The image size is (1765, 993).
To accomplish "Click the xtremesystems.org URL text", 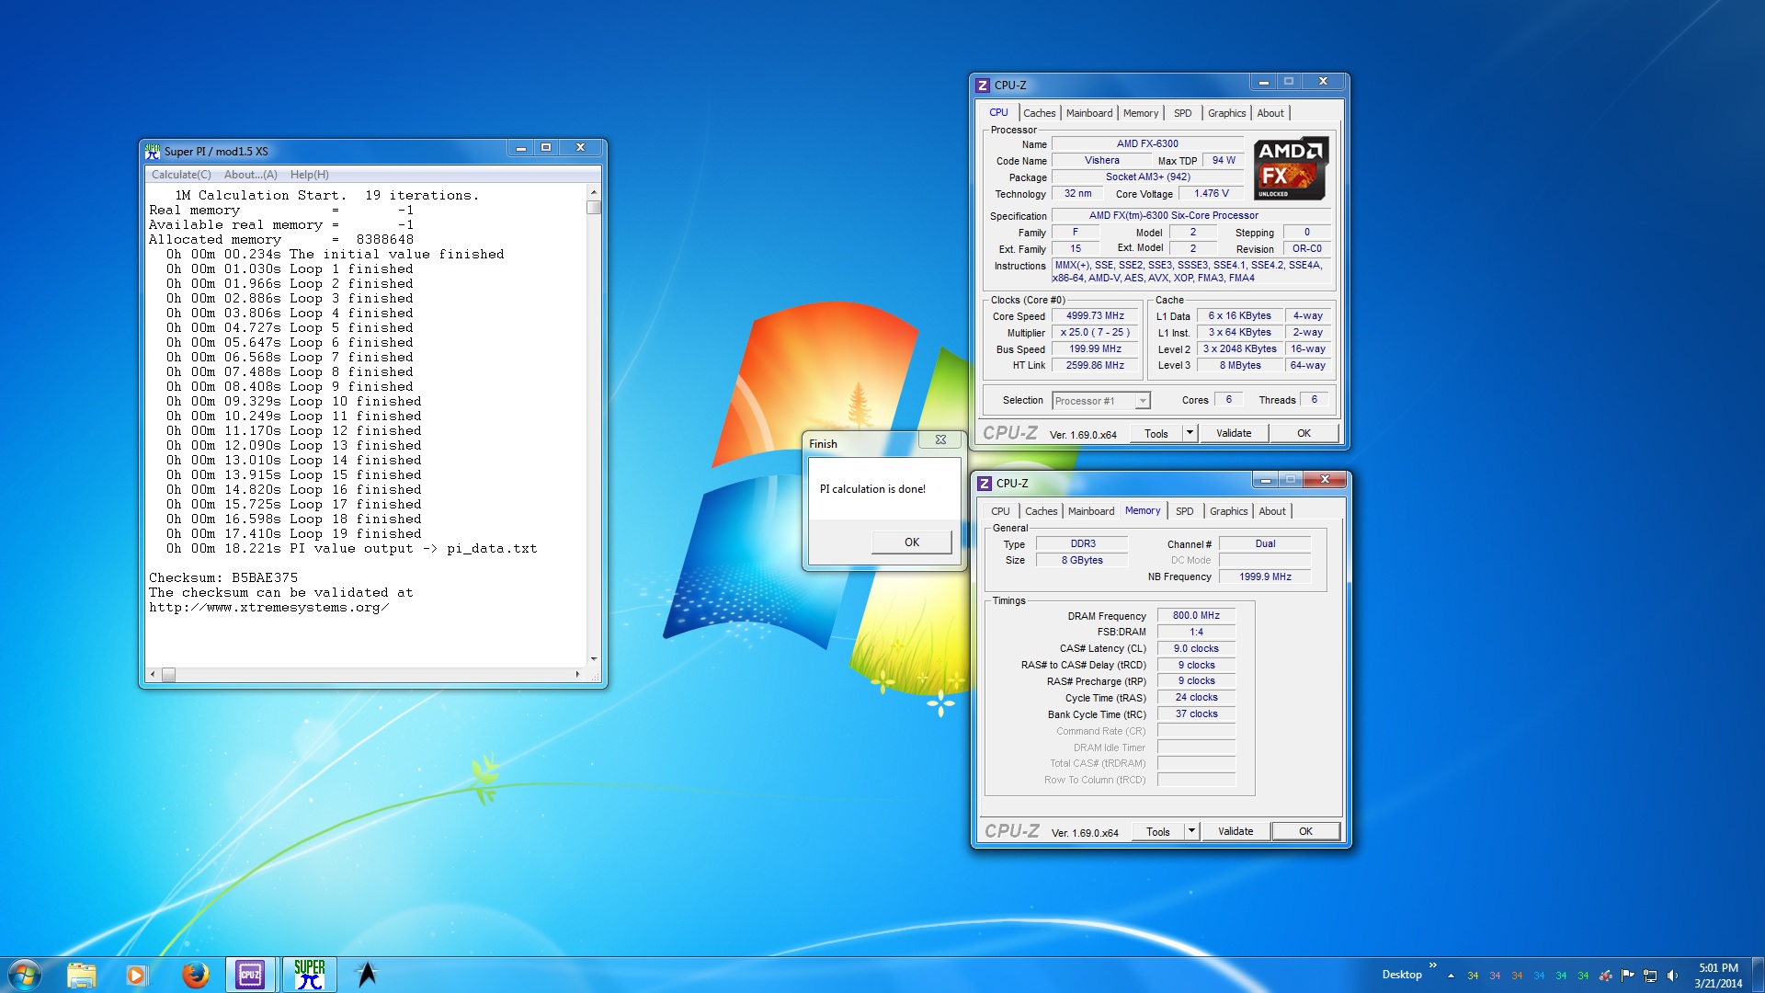I will [268, 607].
